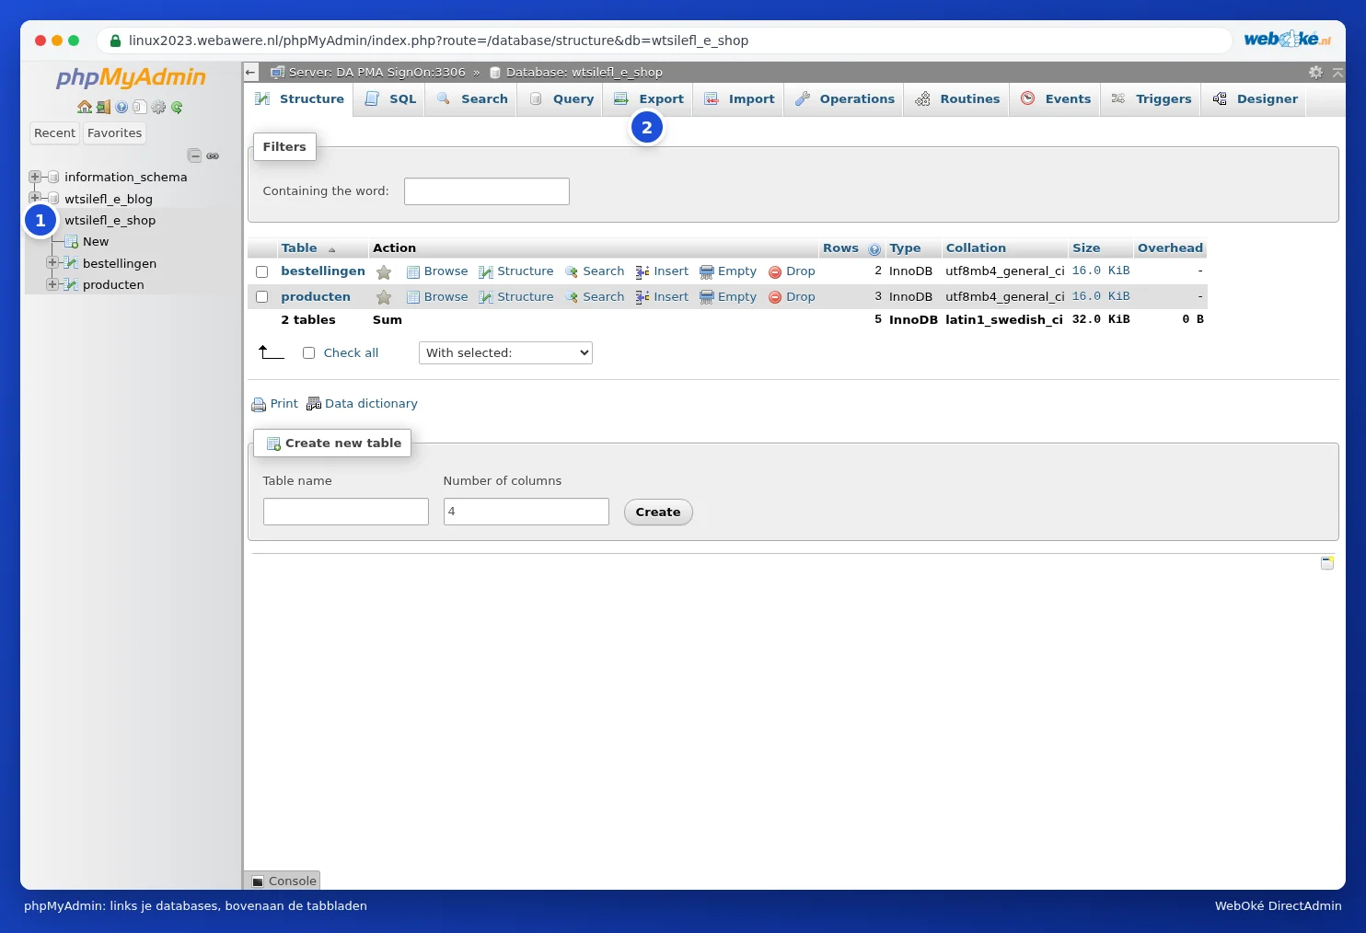
Task: Drop the bestellingen table
Action: pos(792,271)
